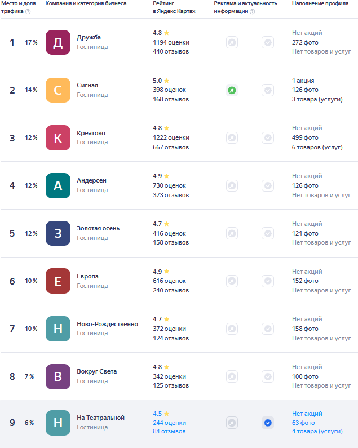Click the teal А avatar for Андерсен
Screen dimensions: 358x448
click(x=58, y=185)
